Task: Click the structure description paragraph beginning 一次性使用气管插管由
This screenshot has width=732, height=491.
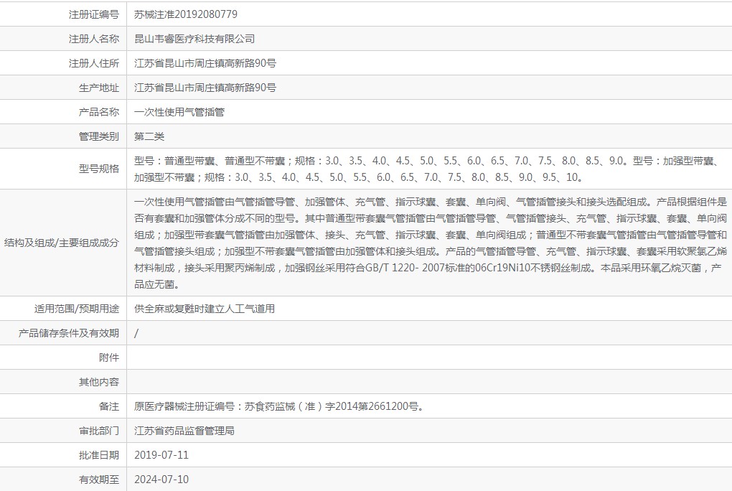Action: coord(431,243)
